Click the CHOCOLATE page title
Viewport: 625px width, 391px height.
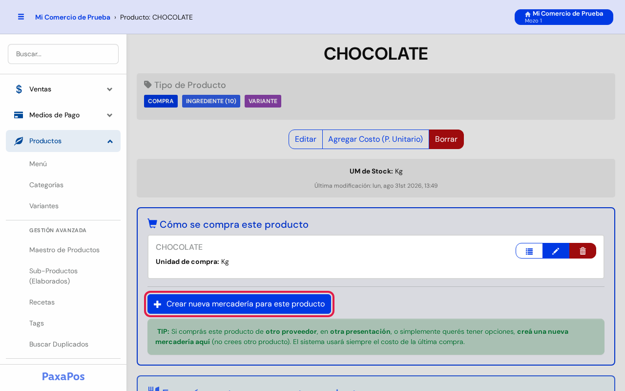click(x=376, y=54)
